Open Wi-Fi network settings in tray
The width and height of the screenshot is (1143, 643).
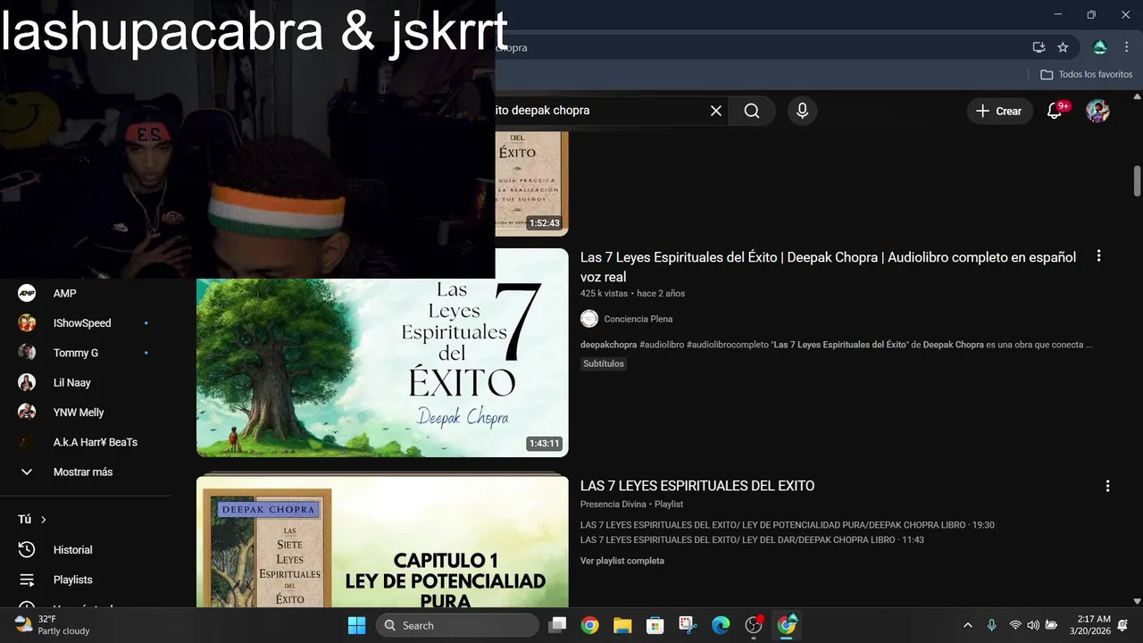[x=1015, y=625]
